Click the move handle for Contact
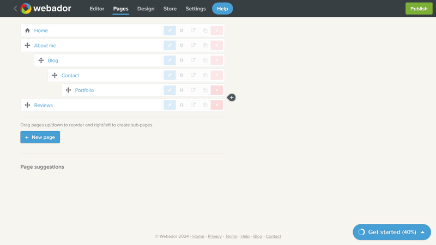The width and height of the screenshot is (436, 245). click(x=55, y=75)
